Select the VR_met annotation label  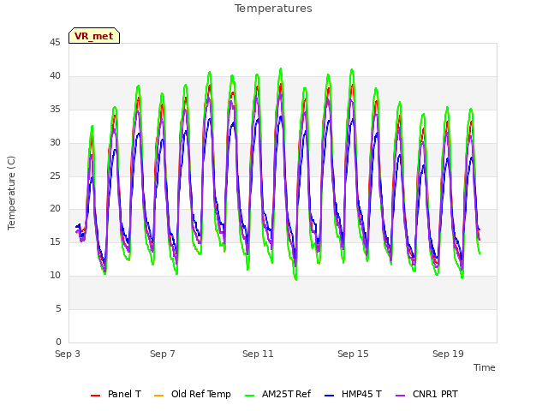94,36
